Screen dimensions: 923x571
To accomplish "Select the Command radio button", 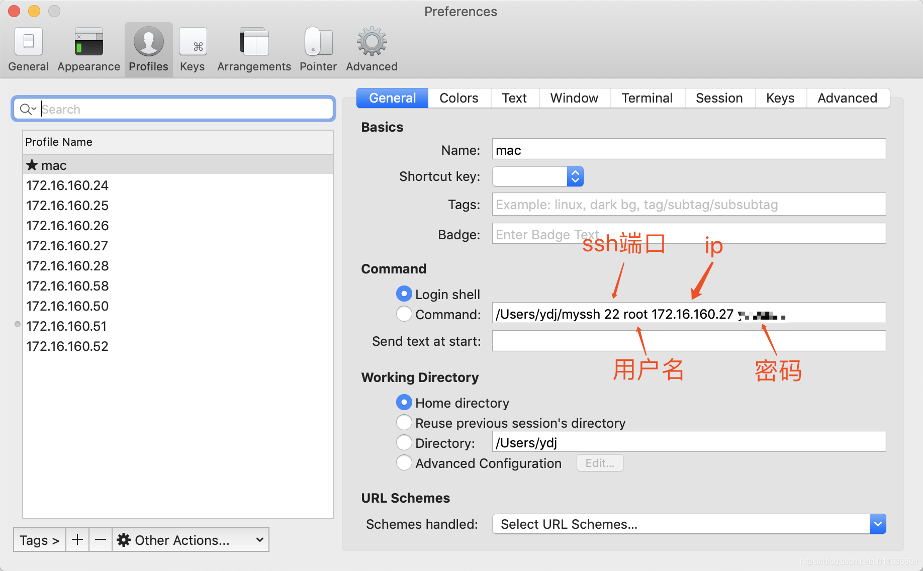I will pyautogui.click(x=404, y=314).
